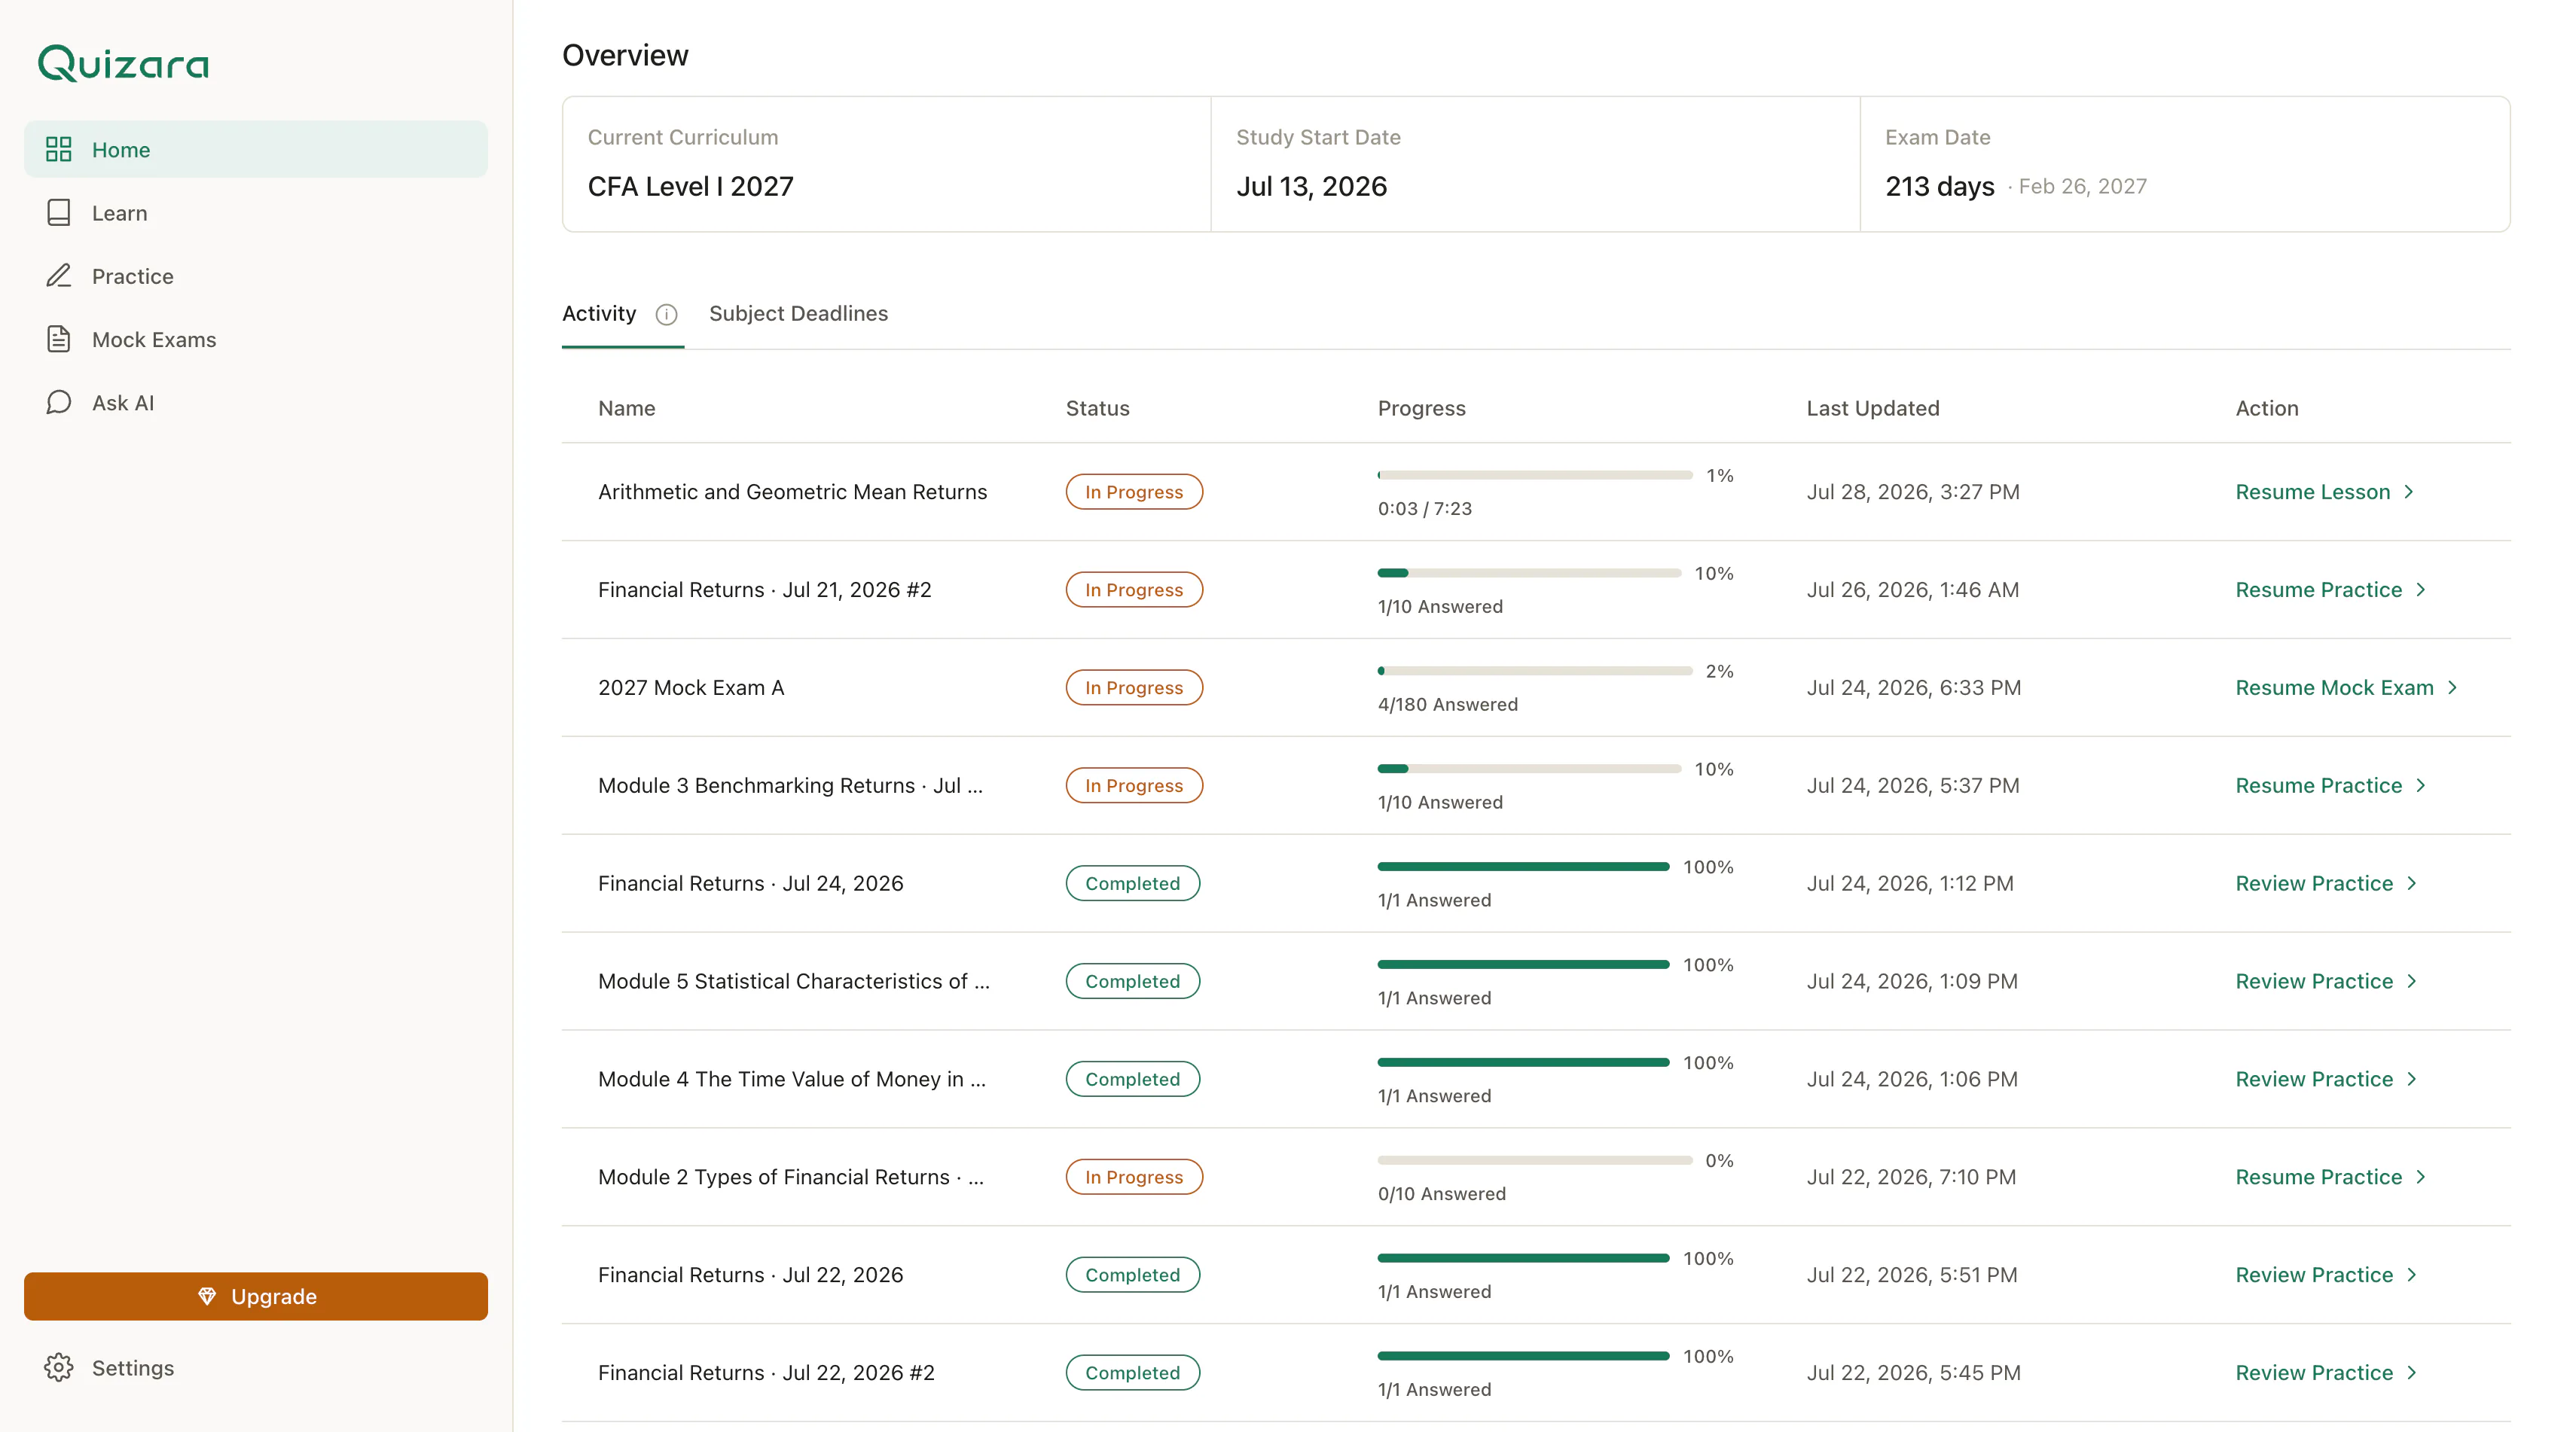Open the Home menu item
The width and height of the screenshot is (2576, 1432).
coord(256,150)
